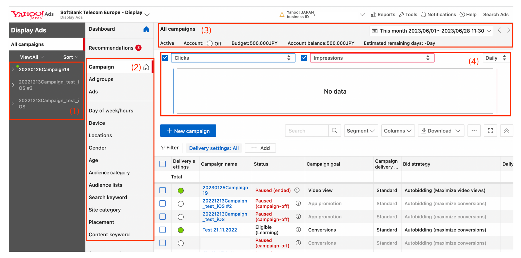This screenshot has height=258, width=521.
Task: Toggle fullscreen table view icon
Action: [490, 131]
